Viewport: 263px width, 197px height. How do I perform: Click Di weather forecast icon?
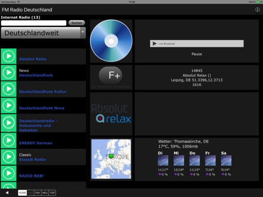click(163, 160)
